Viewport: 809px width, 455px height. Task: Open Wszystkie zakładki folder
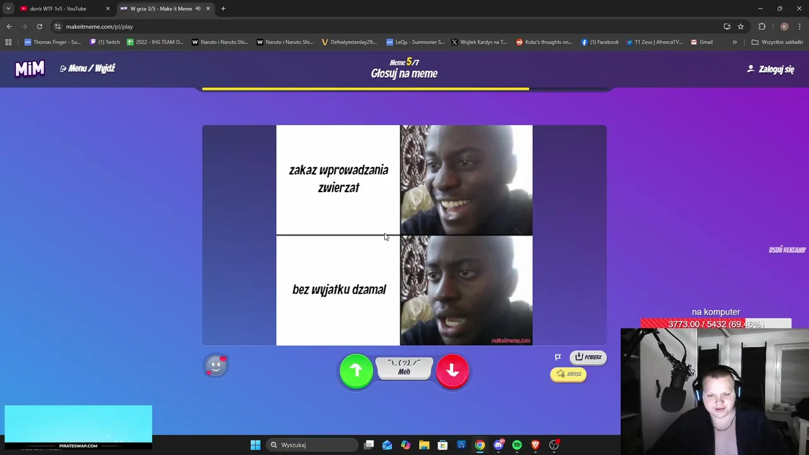[777, 42]
